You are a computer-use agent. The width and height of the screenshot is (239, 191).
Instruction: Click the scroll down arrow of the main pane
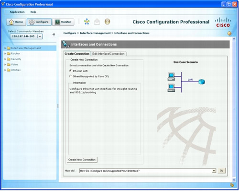(x=234, y=180)
